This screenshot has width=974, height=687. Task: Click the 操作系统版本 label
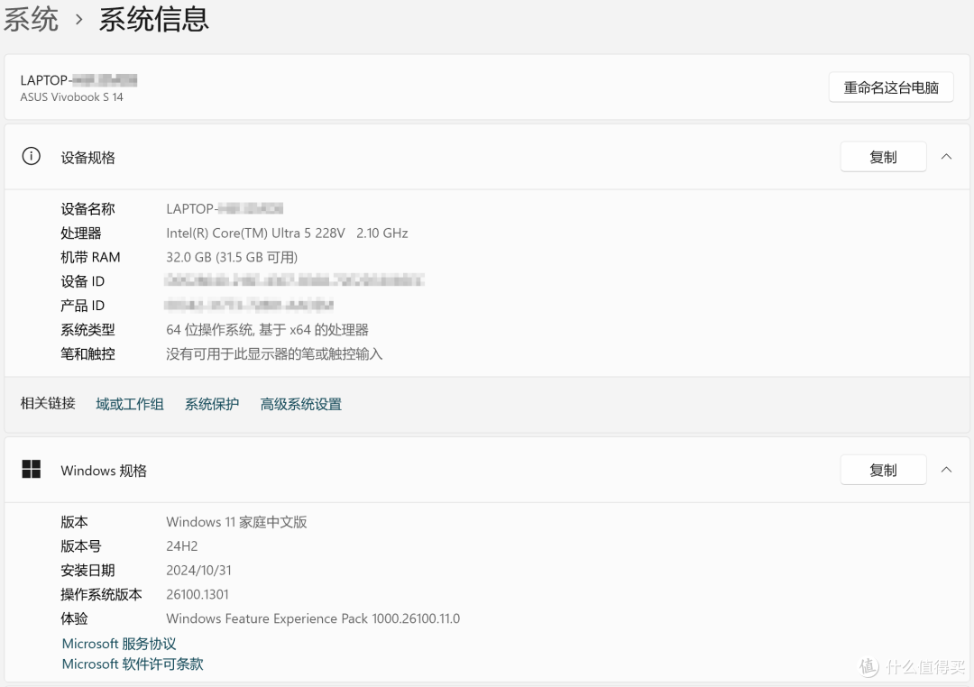pyautogui.click(x=101, y=594)
